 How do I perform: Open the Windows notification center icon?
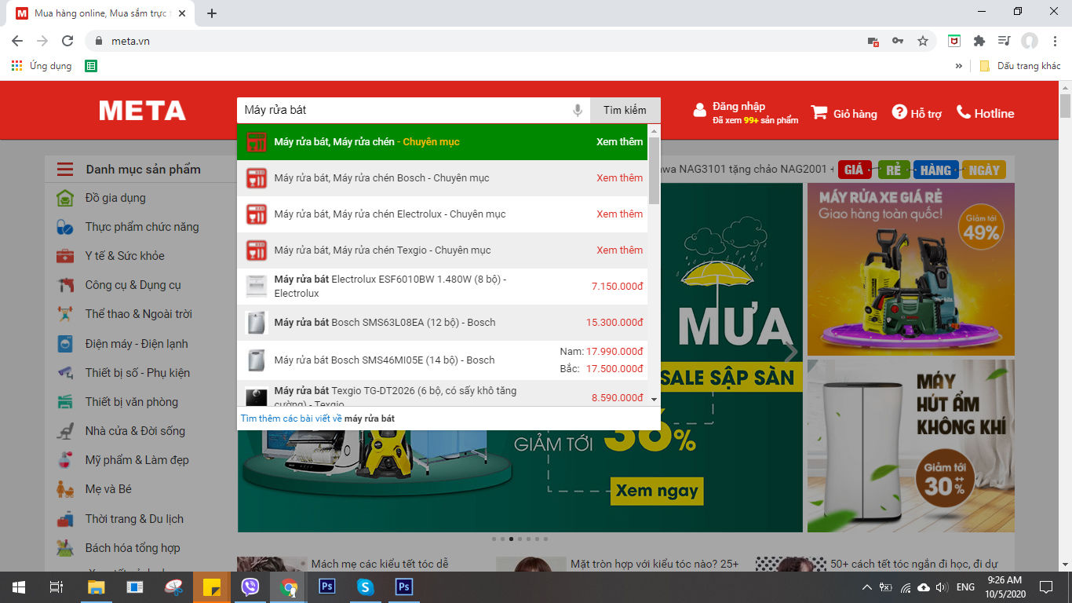coord(1045,587)
